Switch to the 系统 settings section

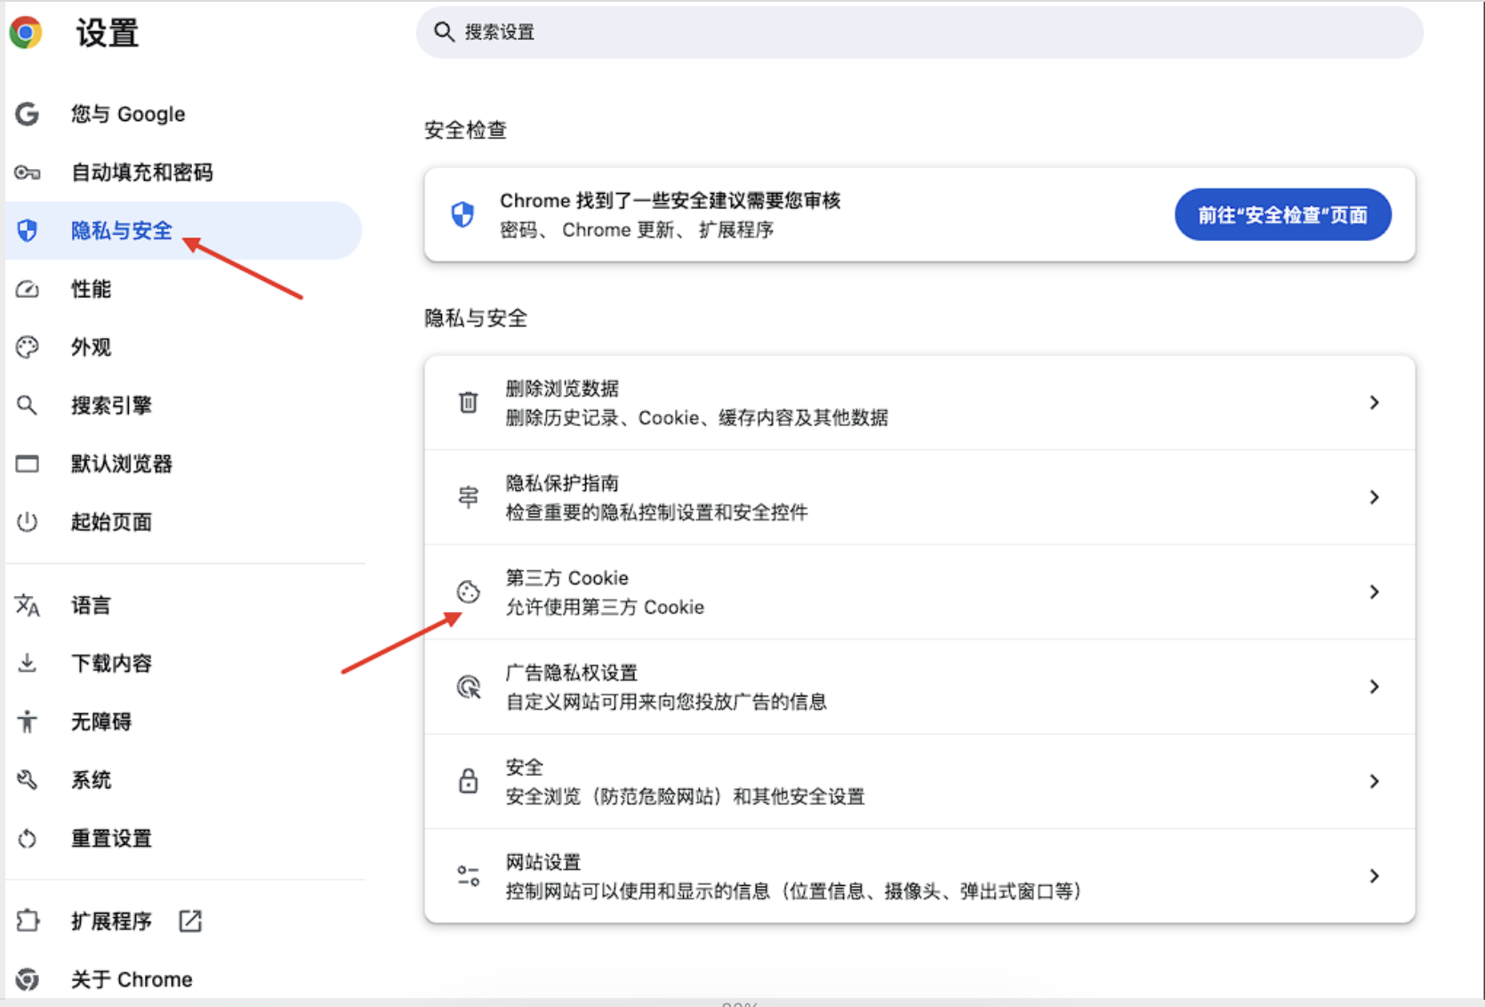90,779
